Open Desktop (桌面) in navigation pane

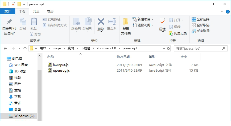(15, 110)
